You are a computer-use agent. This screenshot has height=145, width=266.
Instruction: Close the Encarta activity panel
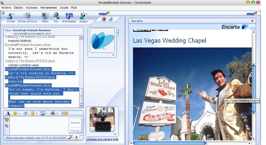click(x=252, y=21)
